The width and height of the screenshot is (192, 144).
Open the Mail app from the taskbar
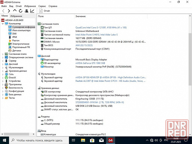click(101, 140)
